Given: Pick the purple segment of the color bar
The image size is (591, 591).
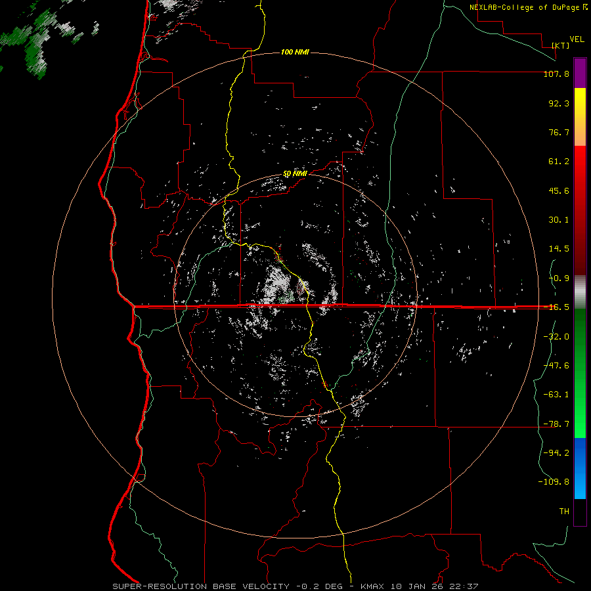Looking at the screenshot, I should (580, 74).
